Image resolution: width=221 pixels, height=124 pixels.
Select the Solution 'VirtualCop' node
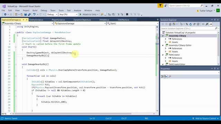click(180, 33)
